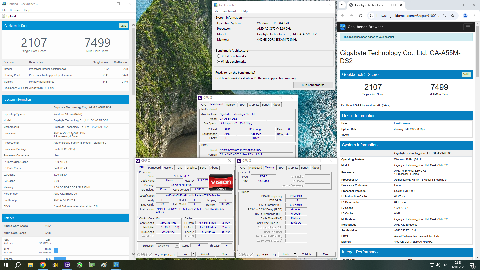This screenshot has width=480, height=270.
Task: Click Validate in CPU-Z CPU window
Action: [x=206, y=254]
